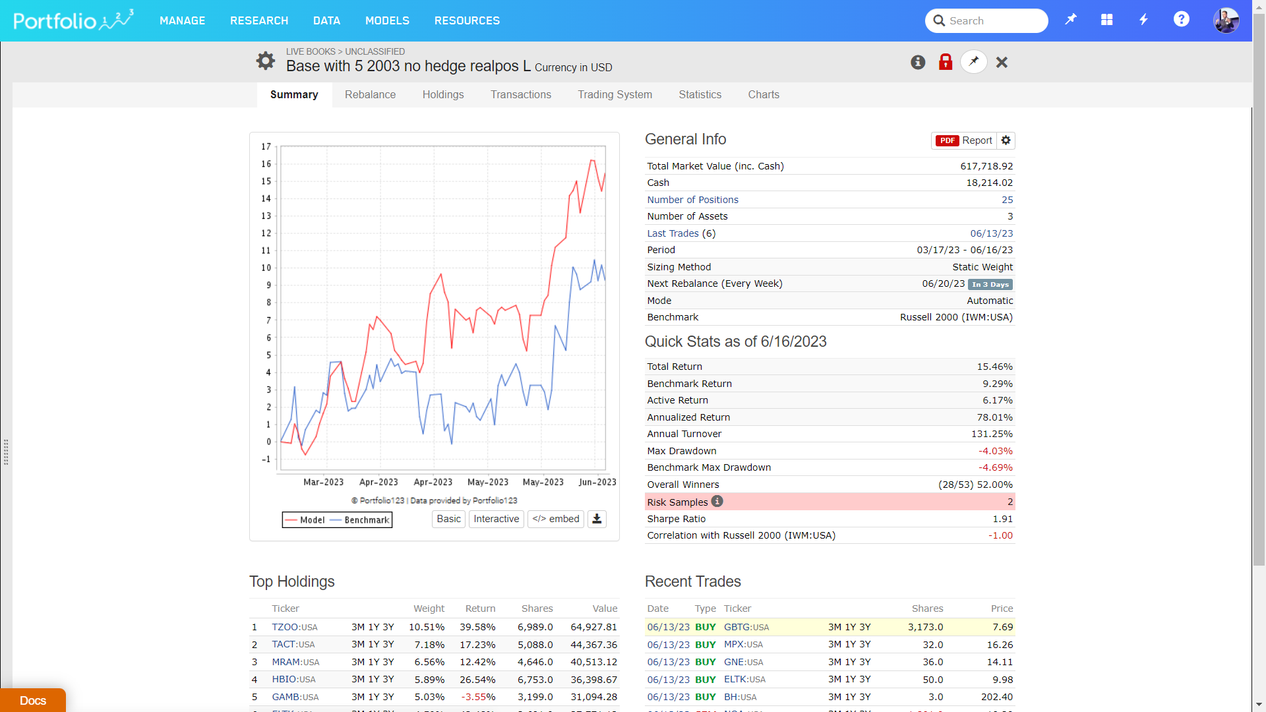Click the lightning bolt icon

[1144, 20]
